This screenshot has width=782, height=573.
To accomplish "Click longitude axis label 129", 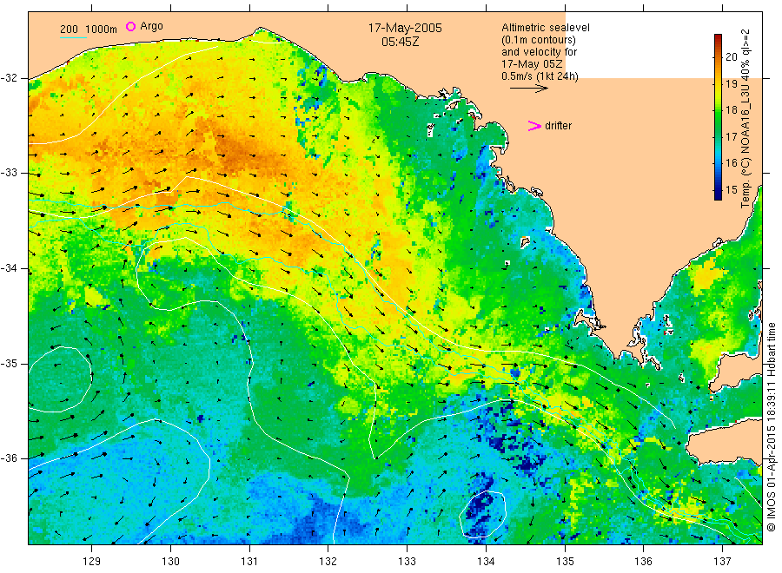I will tap(92, 562).
